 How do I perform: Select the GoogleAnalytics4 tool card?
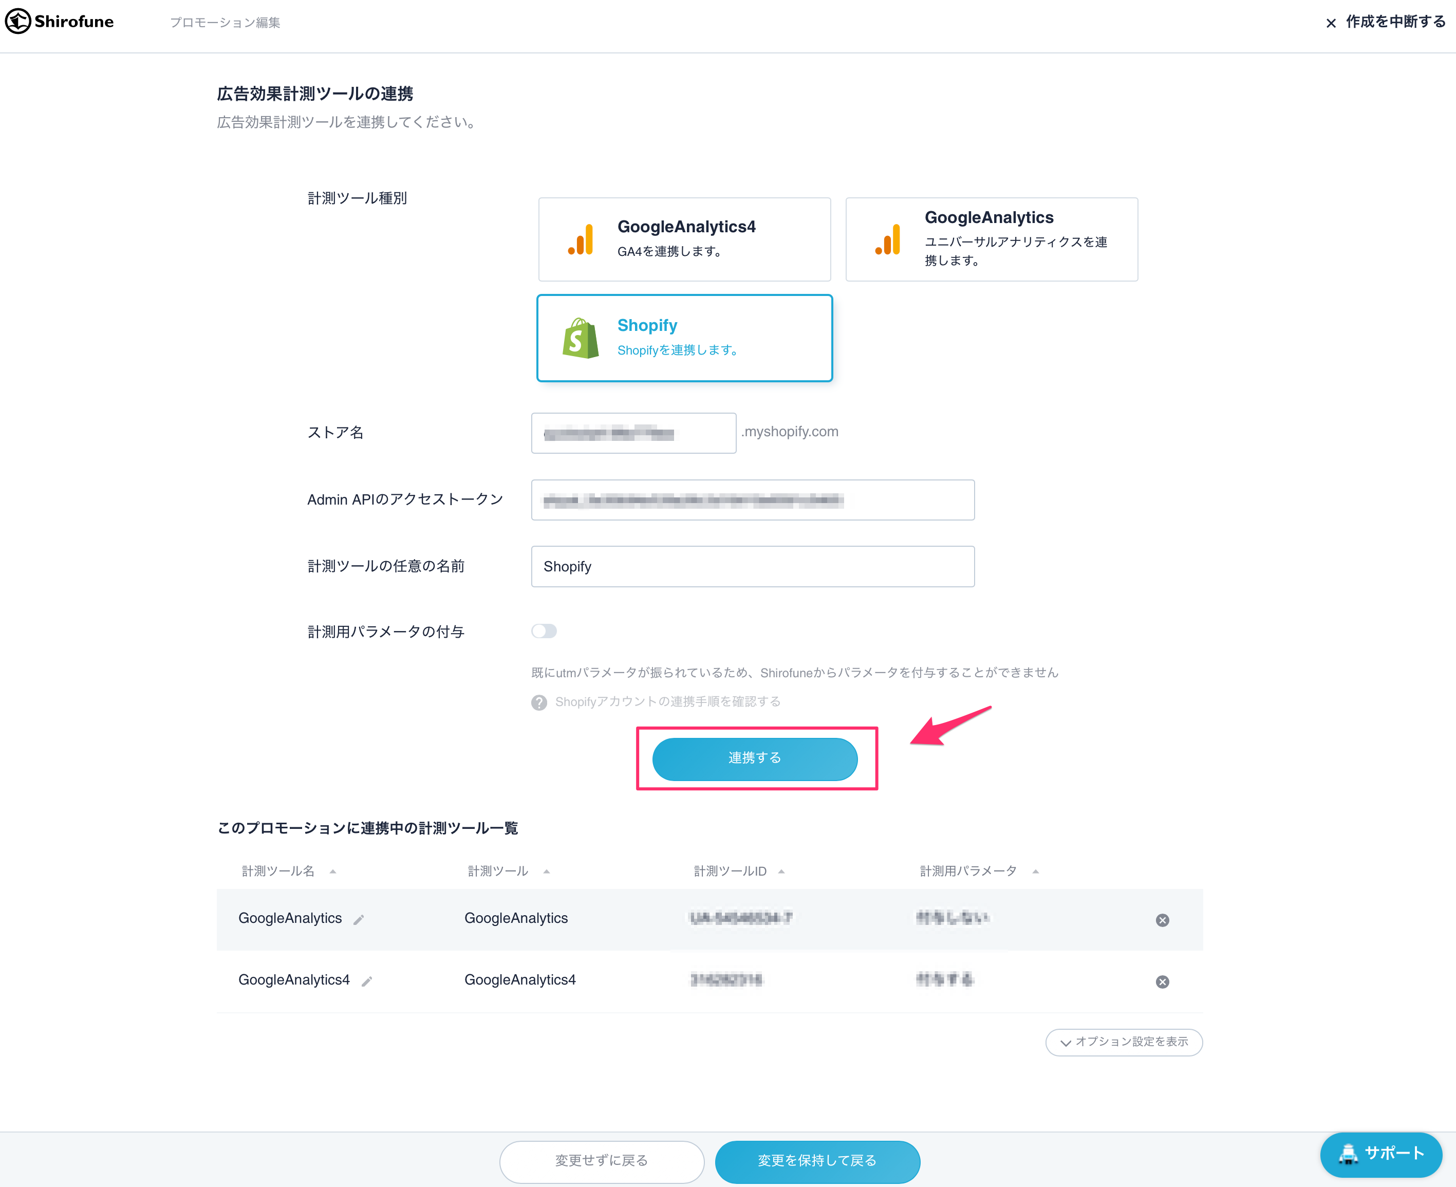[x=684, y=239]
